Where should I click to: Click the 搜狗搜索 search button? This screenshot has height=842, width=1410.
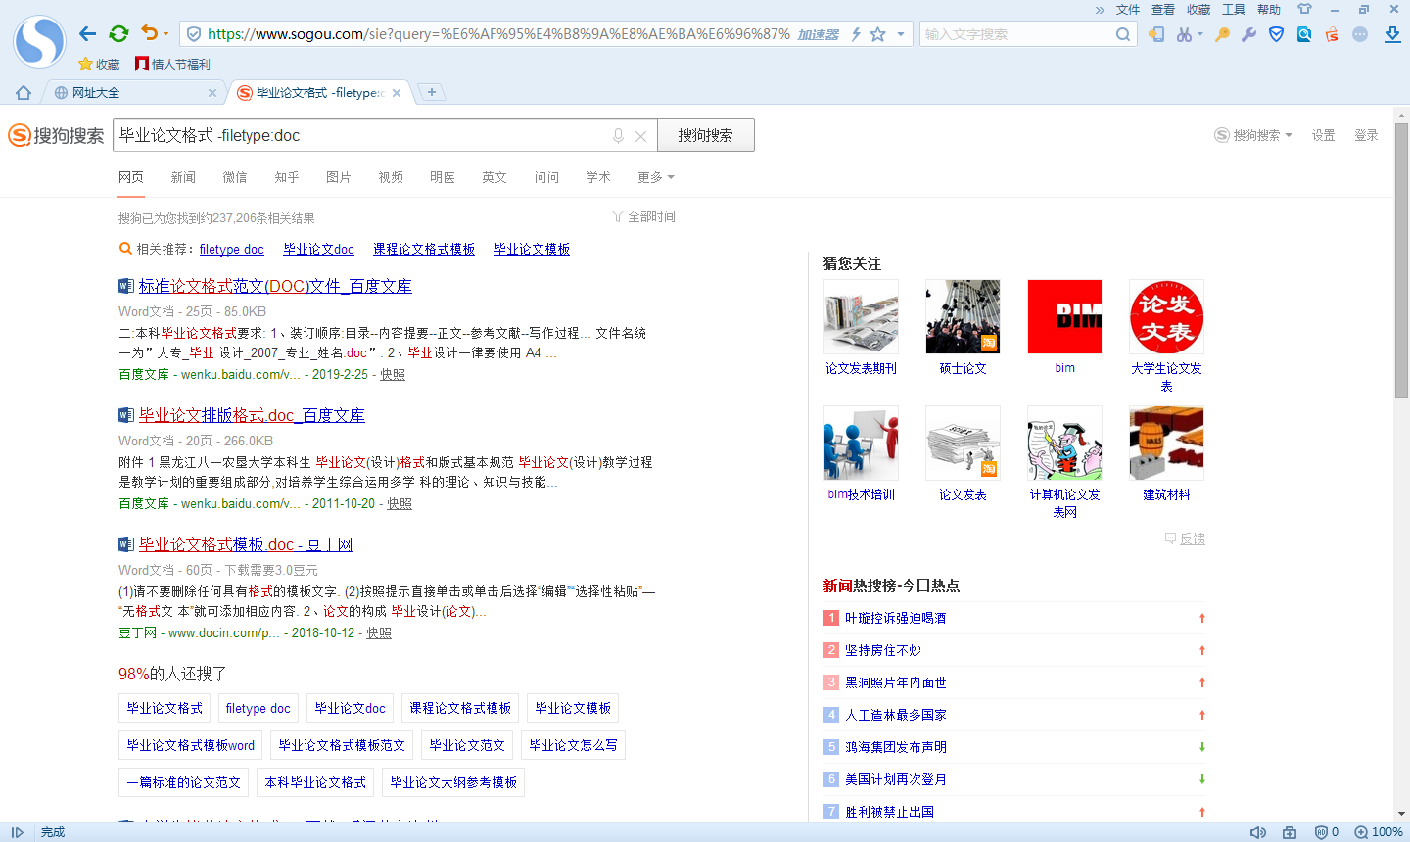[x=705, y=135]
